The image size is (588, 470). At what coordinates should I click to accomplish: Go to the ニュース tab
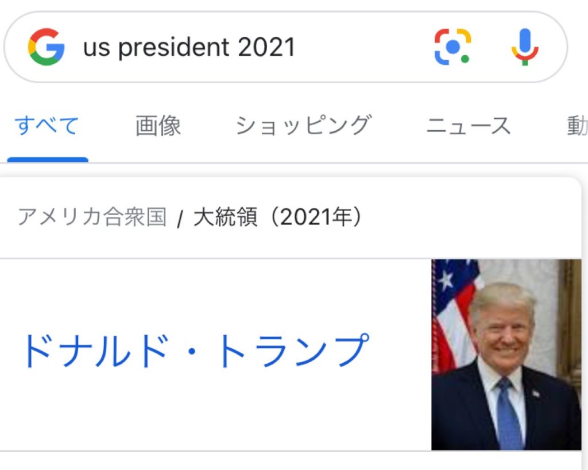pos(468,126)
